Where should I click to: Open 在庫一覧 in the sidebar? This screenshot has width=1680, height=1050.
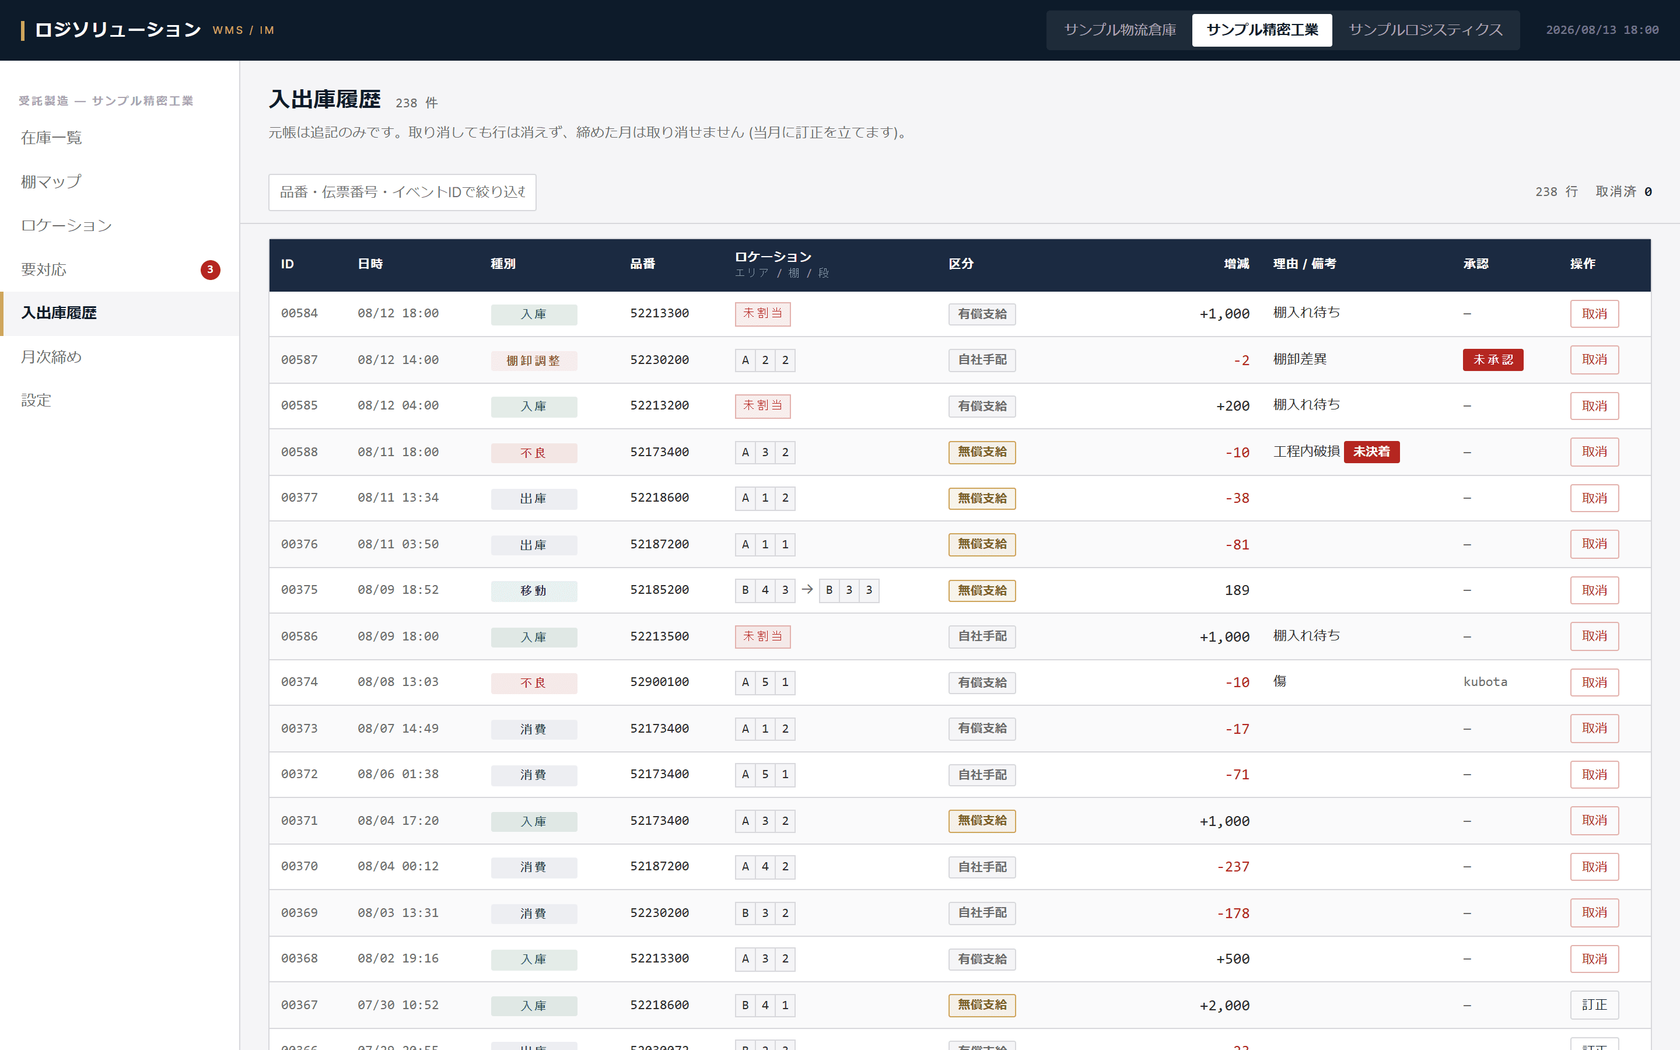[x=120, y=138]
